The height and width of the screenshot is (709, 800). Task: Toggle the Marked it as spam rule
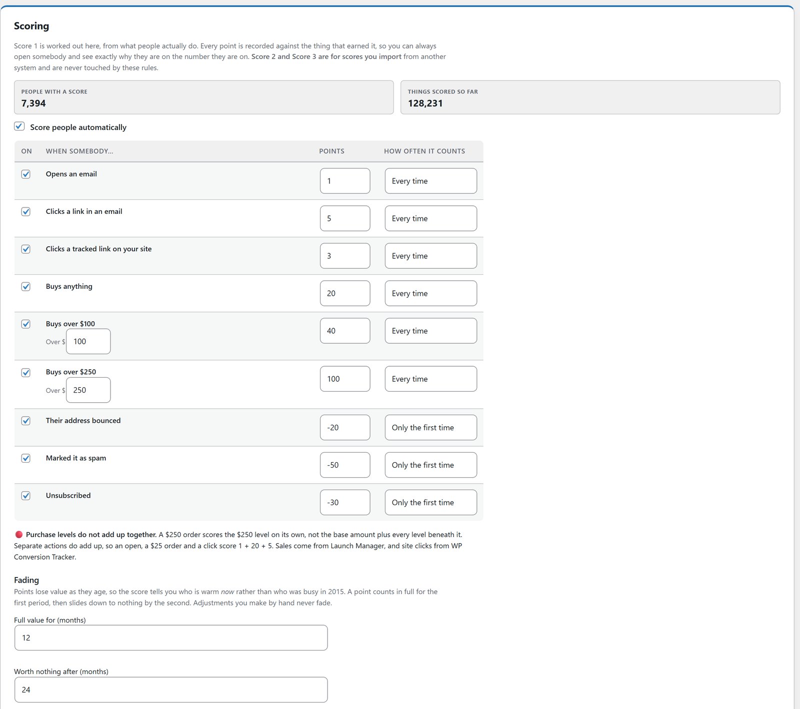click(x=26, y=458)
